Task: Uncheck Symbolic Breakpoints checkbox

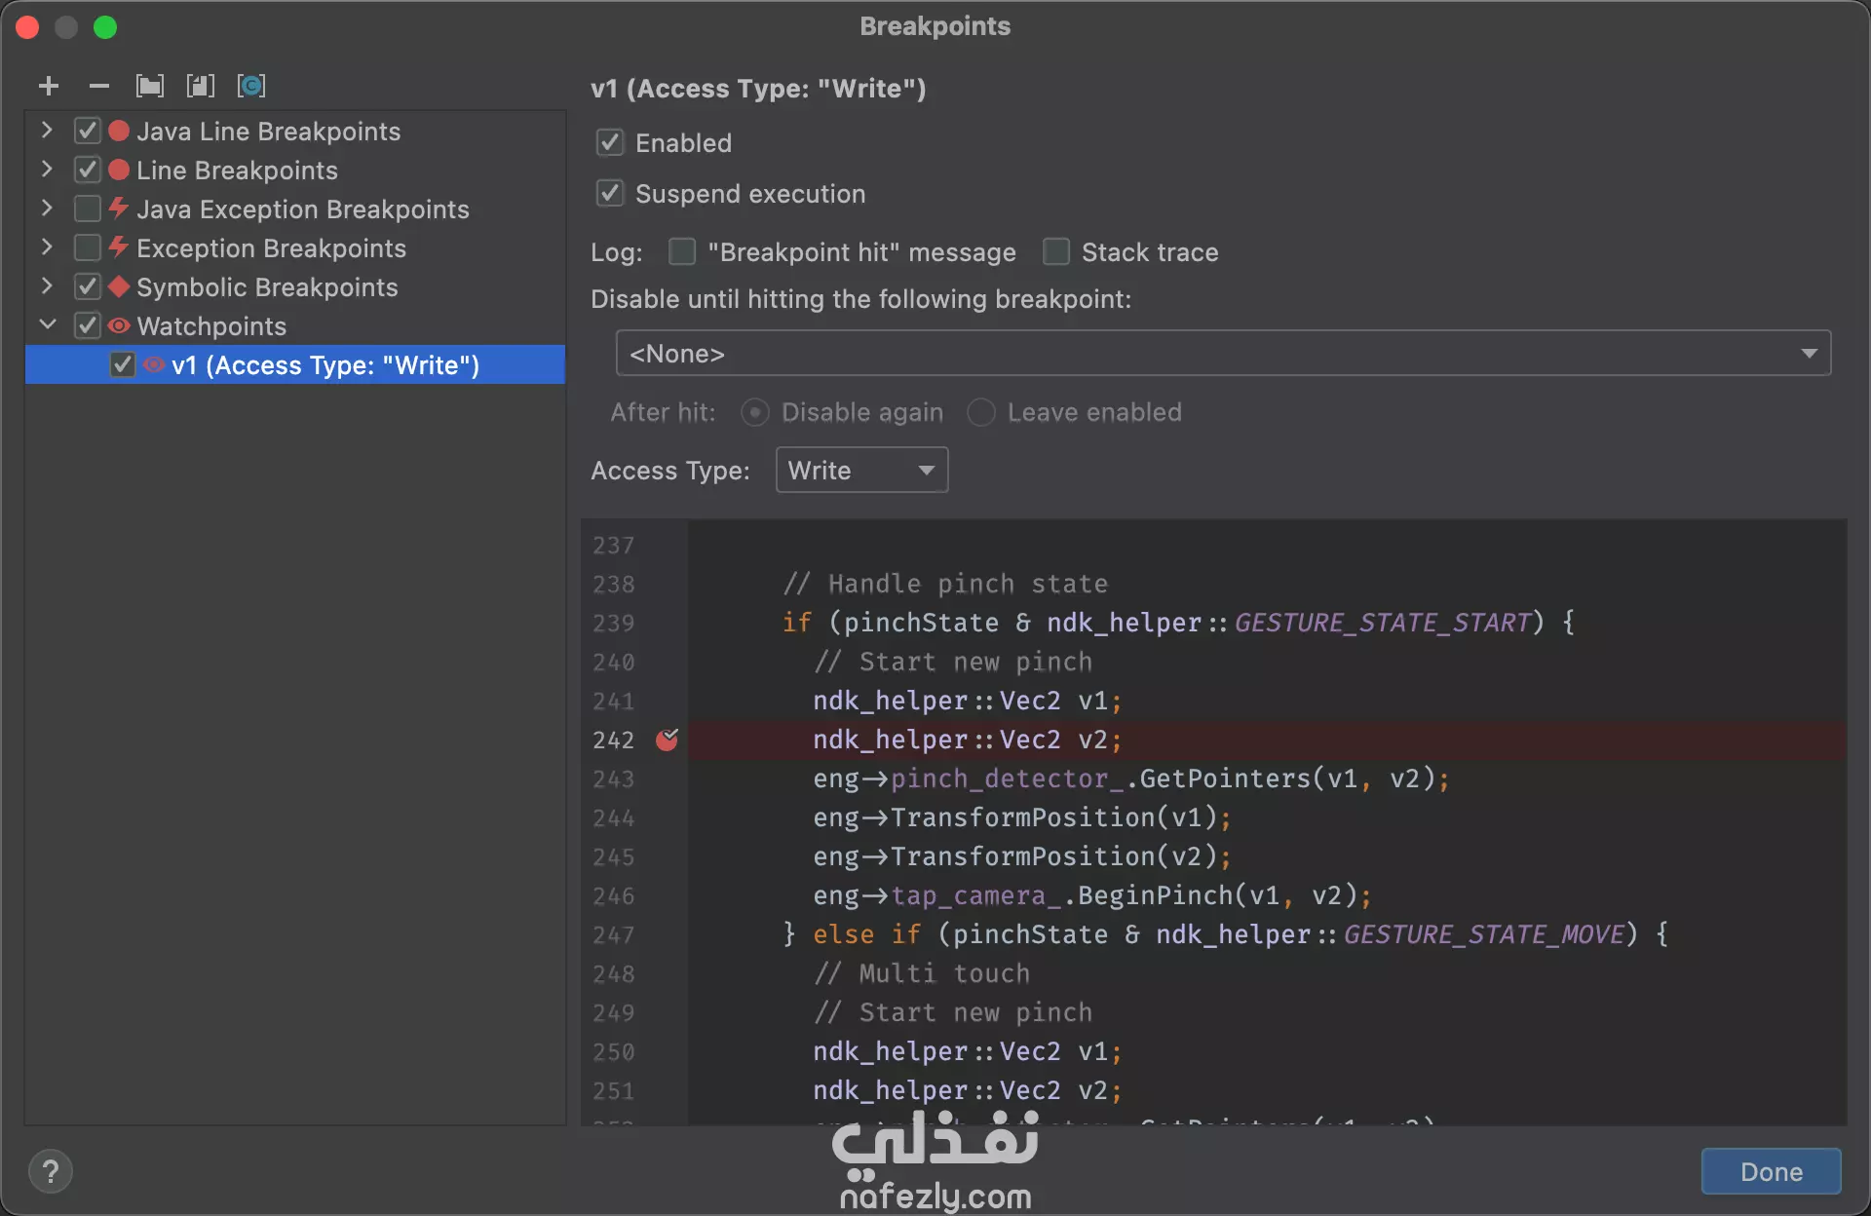Action: click(x=88, y=286)
